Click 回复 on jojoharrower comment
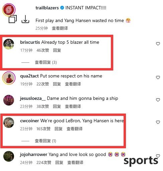The image size is (163, 171). (x=59, y=163)
